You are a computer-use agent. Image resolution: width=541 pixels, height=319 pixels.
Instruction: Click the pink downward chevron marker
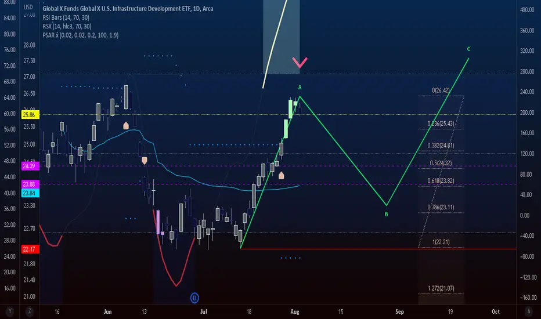click(x=300, y=63)
